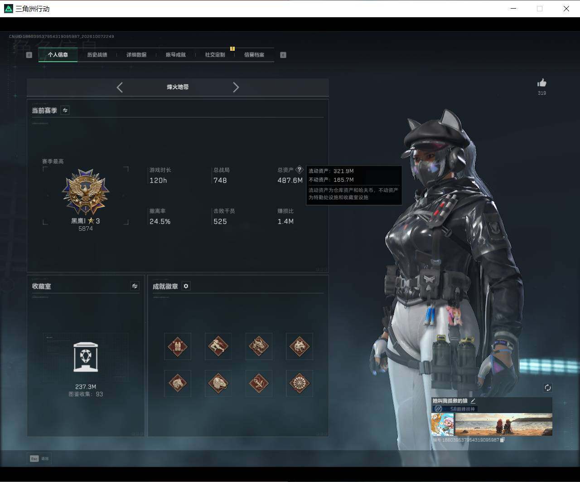
Task: Click the rotate character refresh icon
Action: pos(547,388)
